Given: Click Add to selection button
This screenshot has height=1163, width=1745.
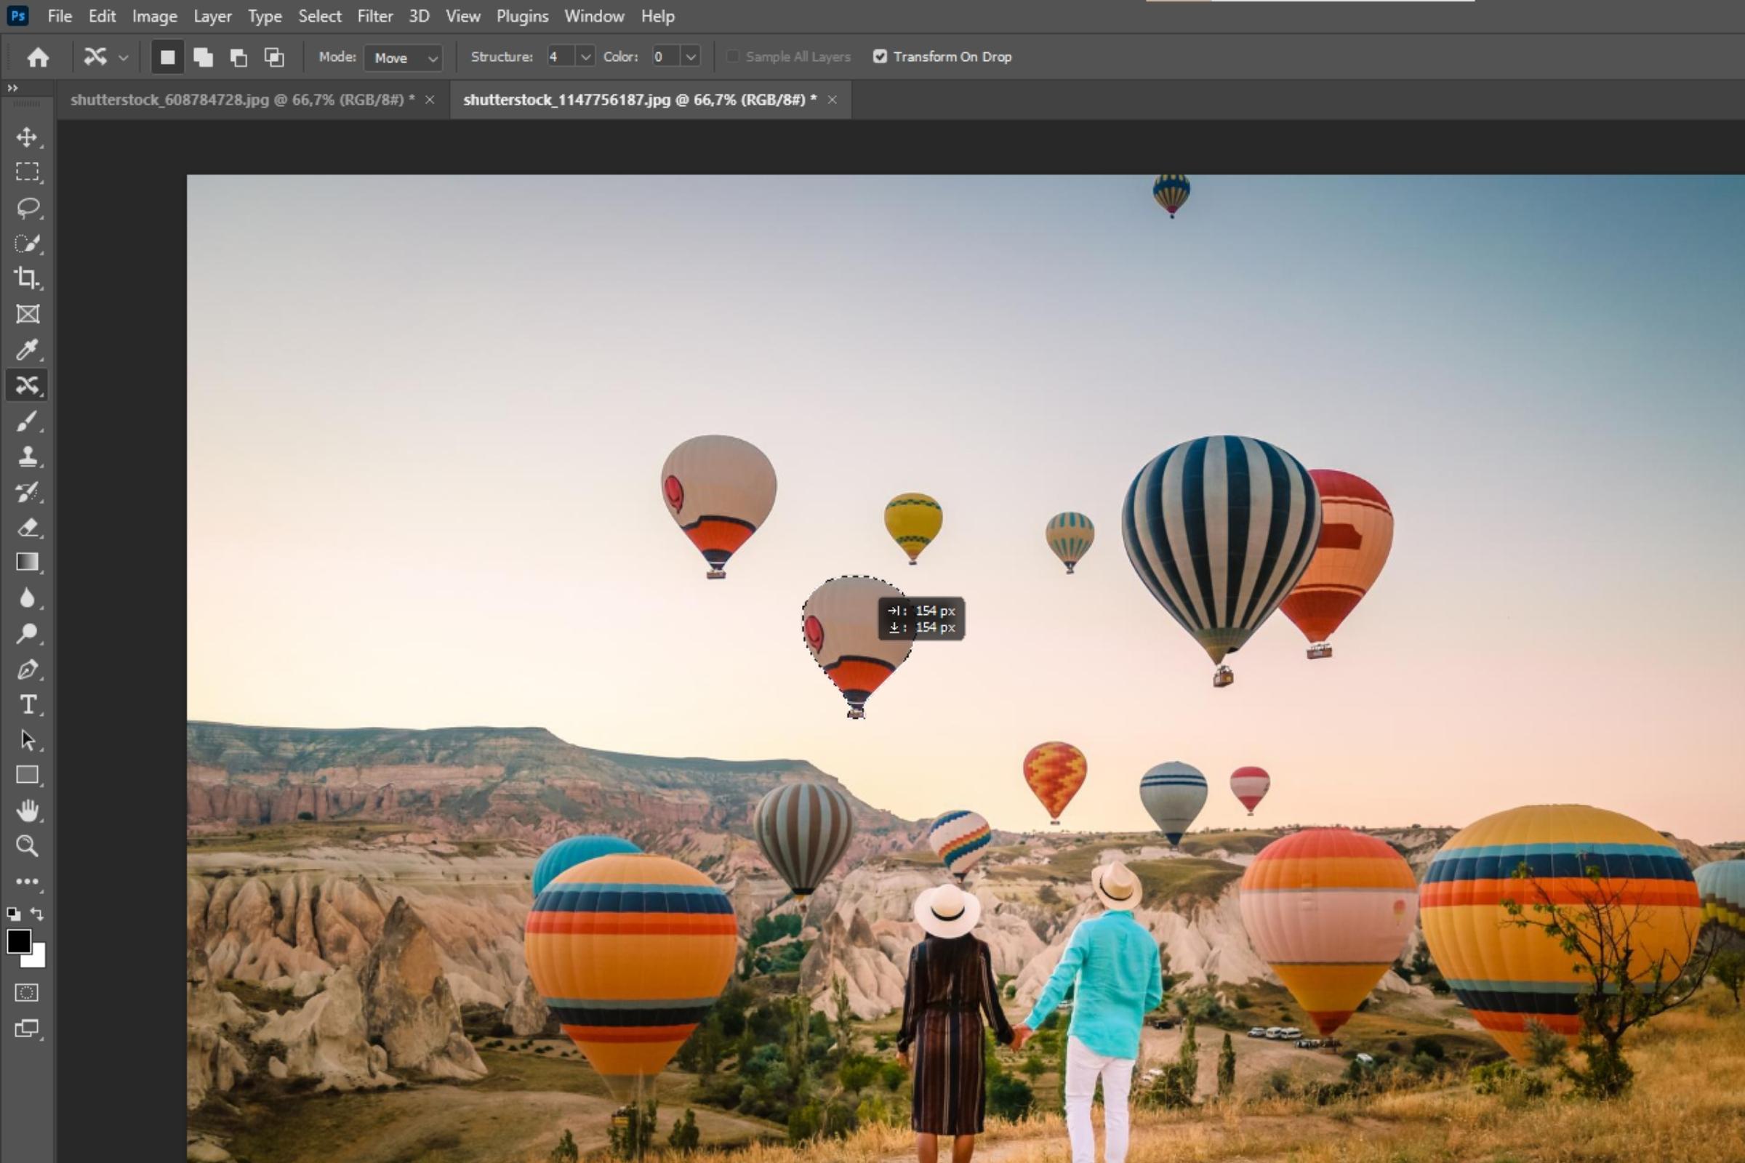Looking at the screenshot, I should click(203, 57).
